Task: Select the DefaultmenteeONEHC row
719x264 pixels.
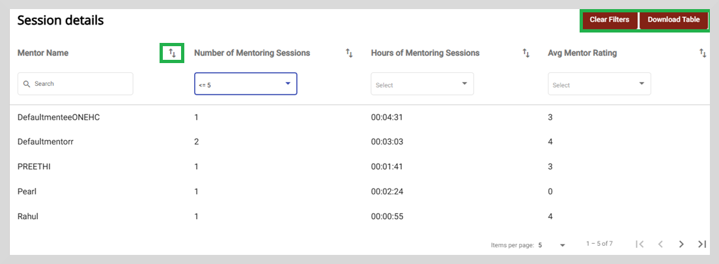Action: coord(359,118)
